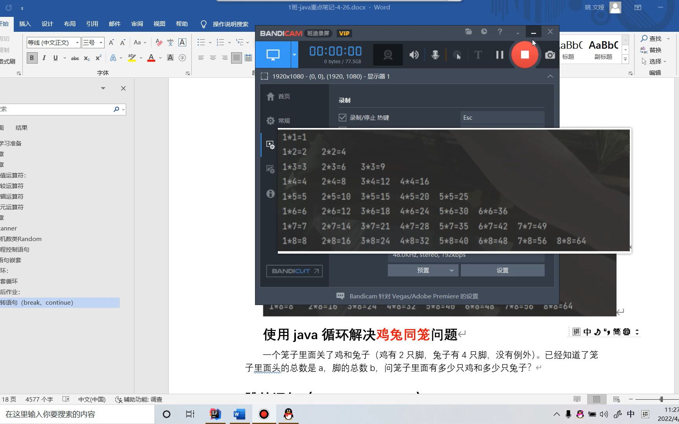Align text right in Word
This screenshot has width=679, height=424.
224,58
